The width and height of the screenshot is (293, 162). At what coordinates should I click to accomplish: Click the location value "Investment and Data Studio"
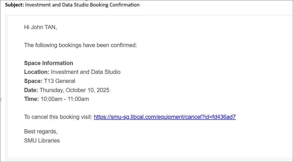tap(86, 72)
